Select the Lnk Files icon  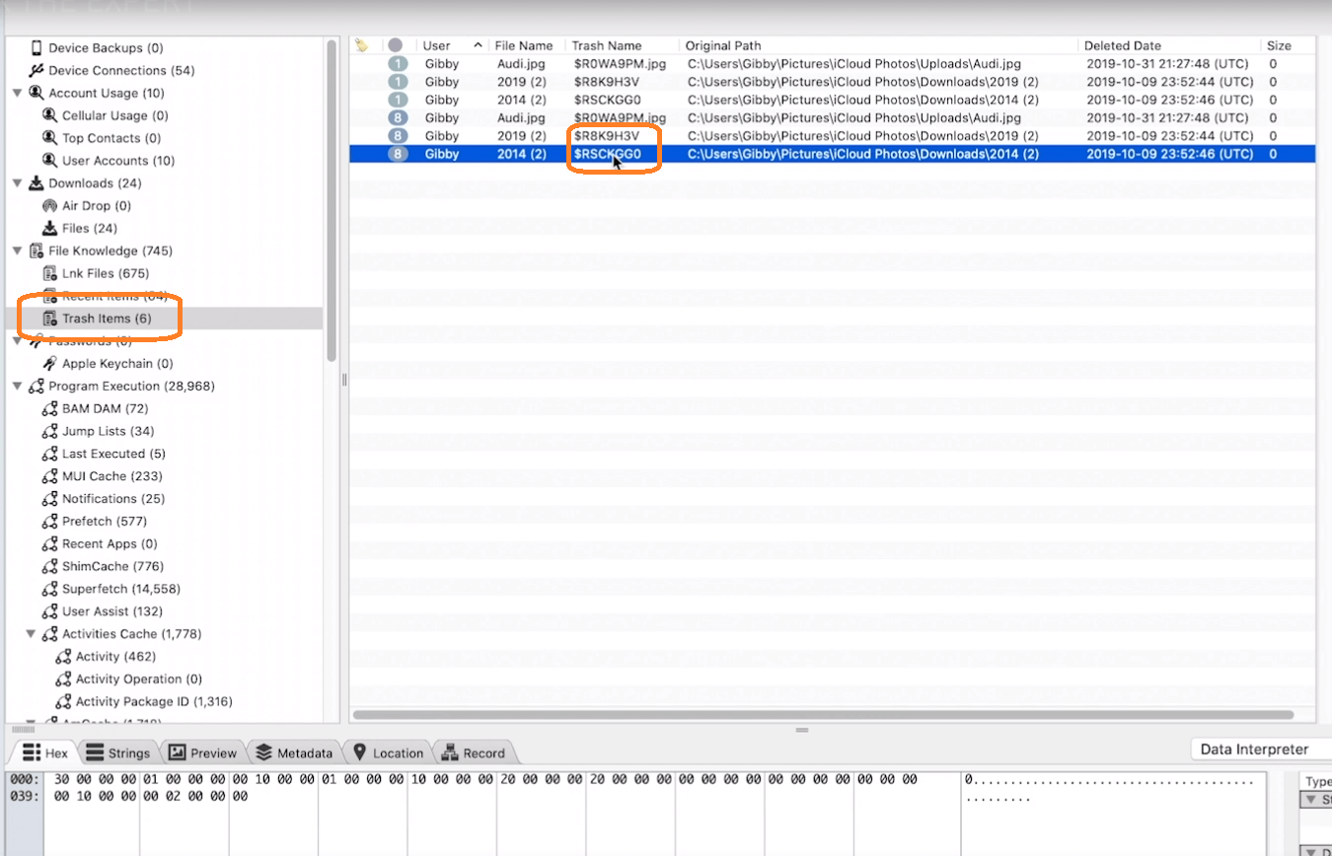47,273
